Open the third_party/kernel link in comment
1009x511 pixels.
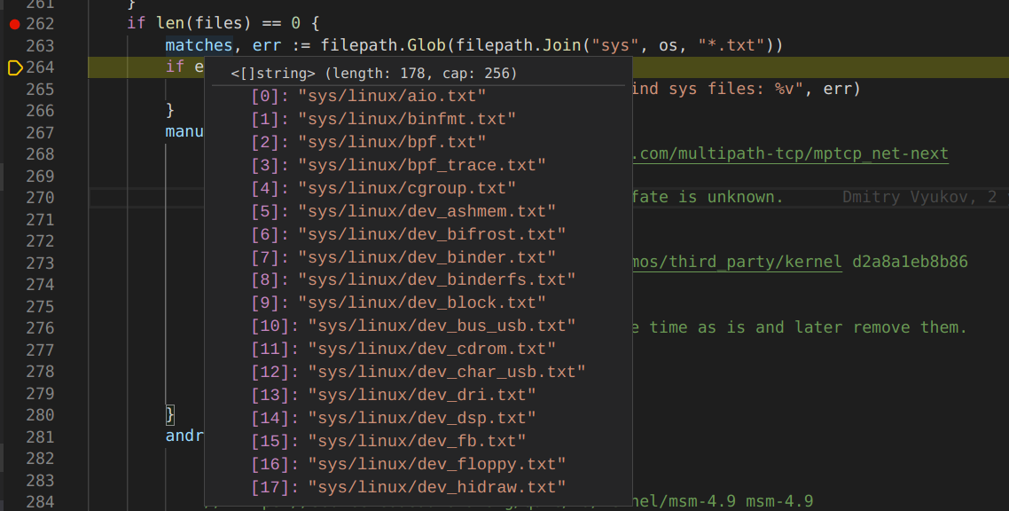pos(737,262)
